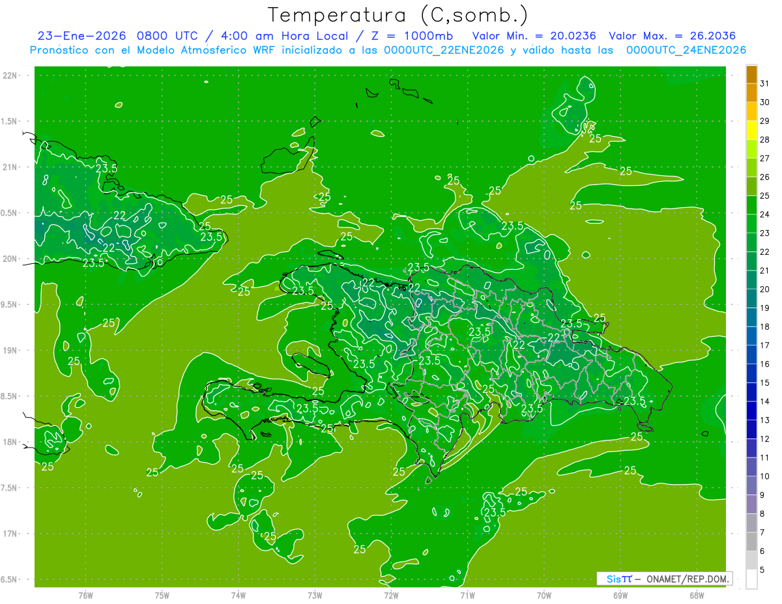The image size is (782, 604).
Task: Click the 74W longitude axis label
Action: 239,596
